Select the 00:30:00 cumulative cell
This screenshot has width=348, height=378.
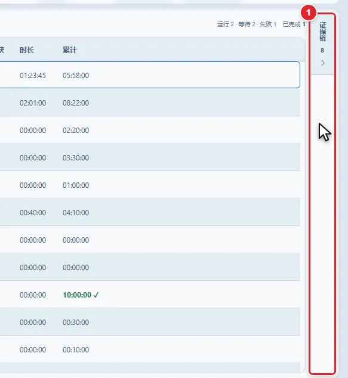(x=76, y=323)
